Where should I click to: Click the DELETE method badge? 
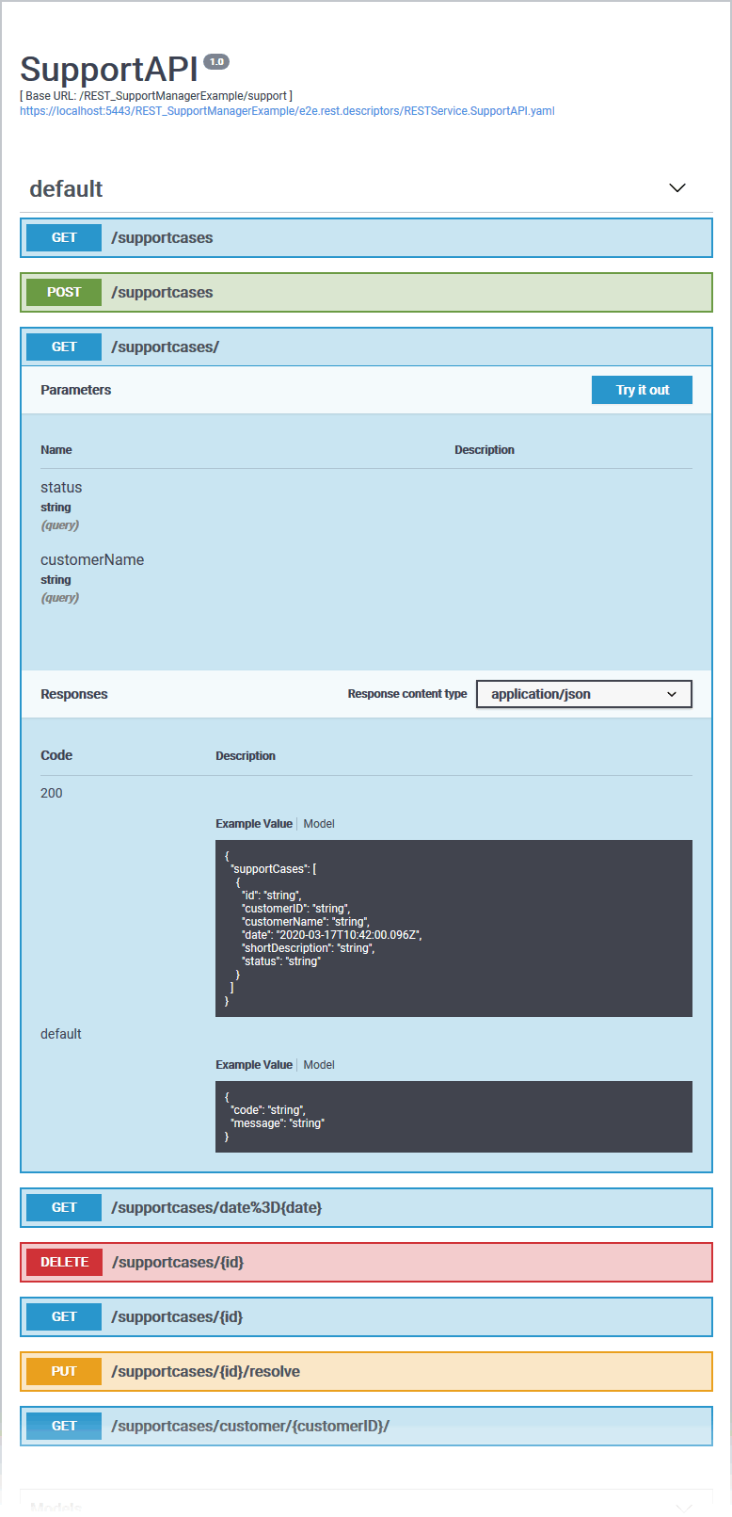pyautogui.click(x=64, y=1263)
